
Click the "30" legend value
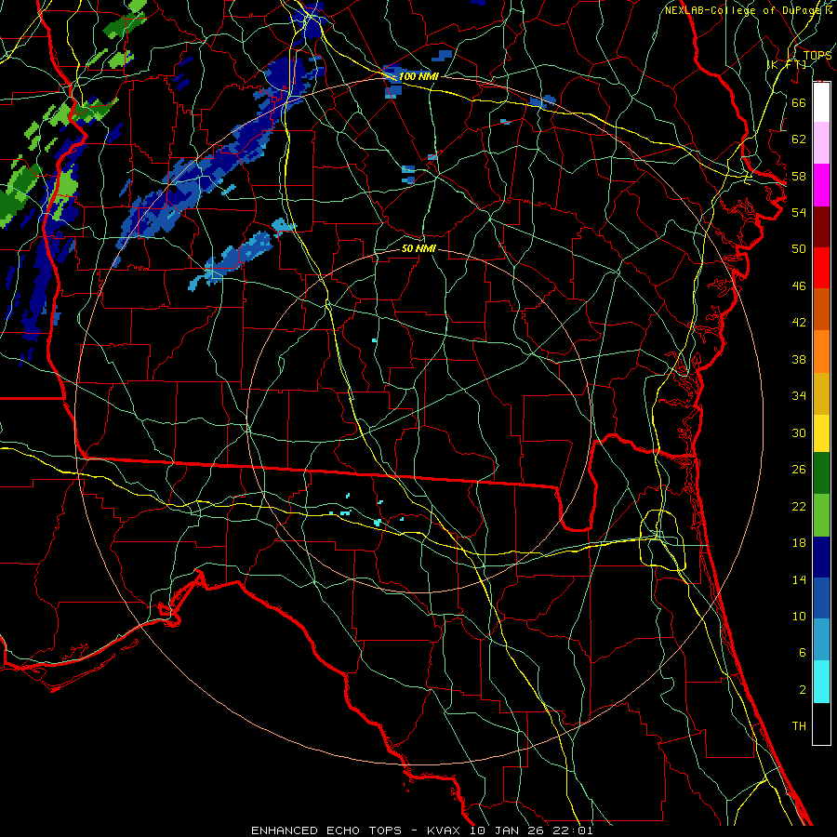799,432
